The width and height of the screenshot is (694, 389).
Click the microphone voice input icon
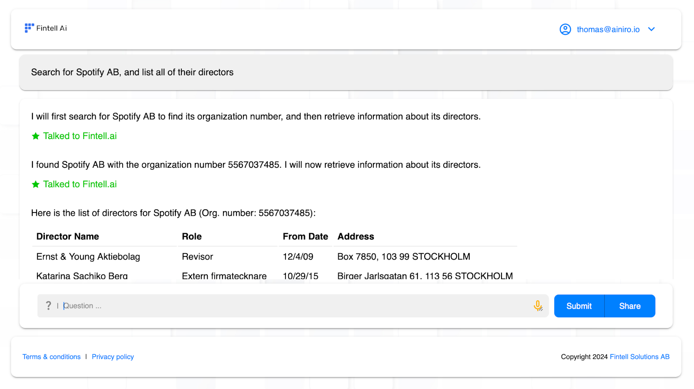coord(538,306)
